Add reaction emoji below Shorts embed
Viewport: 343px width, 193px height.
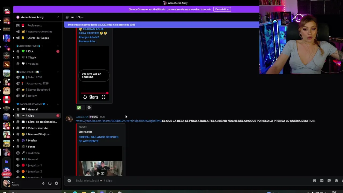pos(89,107)
